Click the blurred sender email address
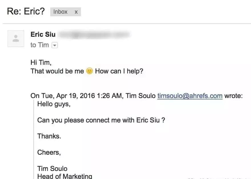The height and width of the screenshot is (179, 251). coord(94,35)
